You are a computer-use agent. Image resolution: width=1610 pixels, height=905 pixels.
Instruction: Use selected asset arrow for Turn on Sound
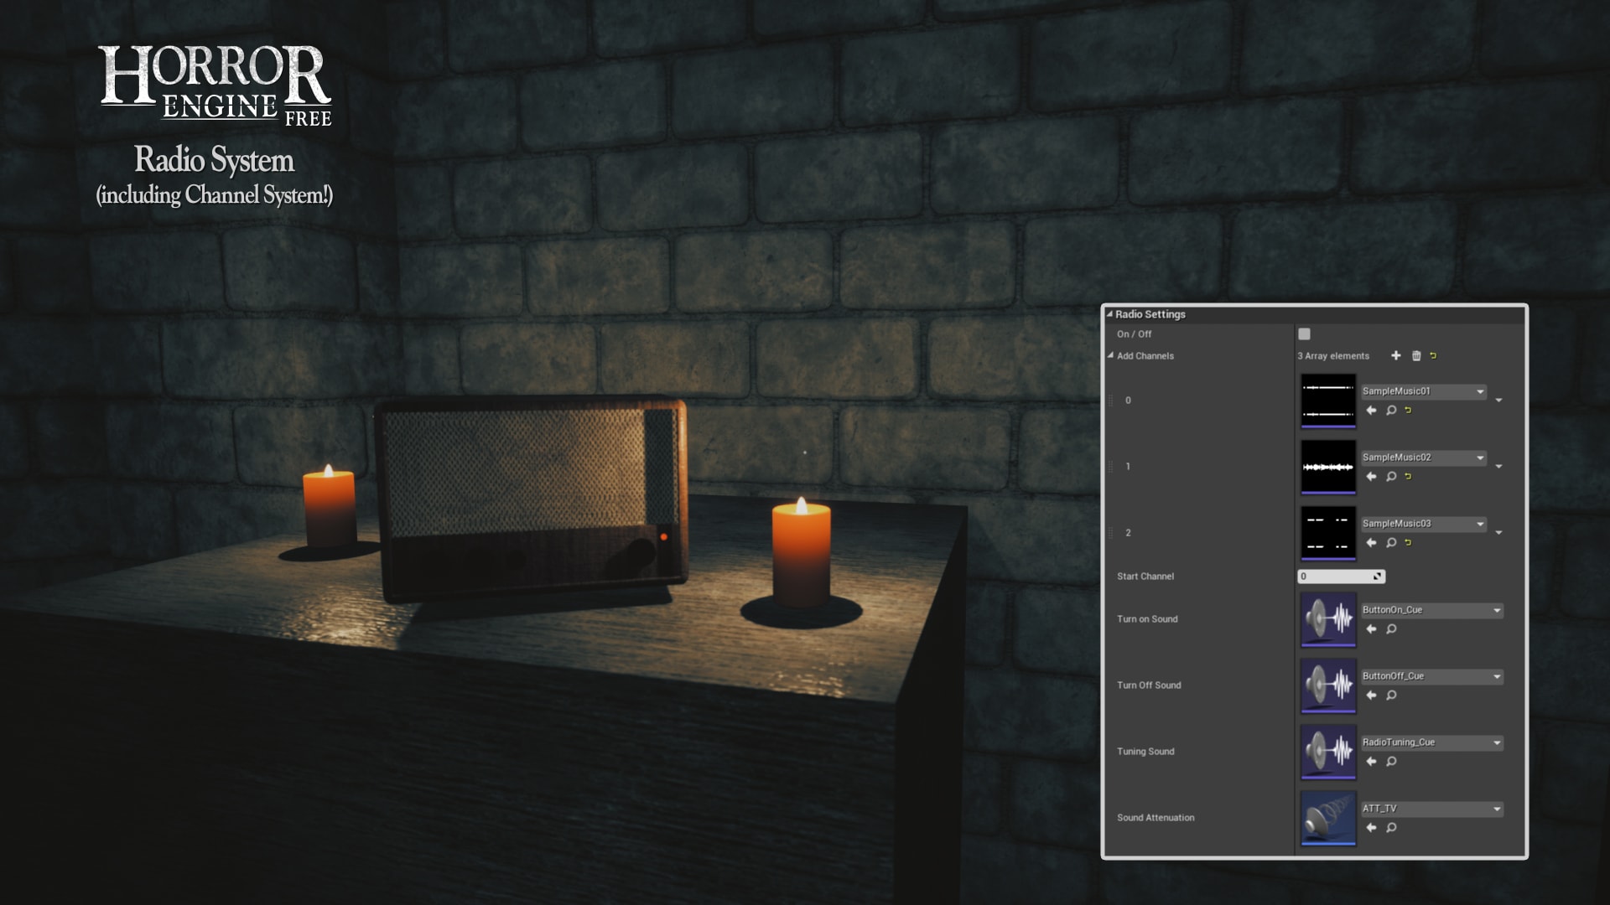pyautogui.click(x=1371, y=629)
